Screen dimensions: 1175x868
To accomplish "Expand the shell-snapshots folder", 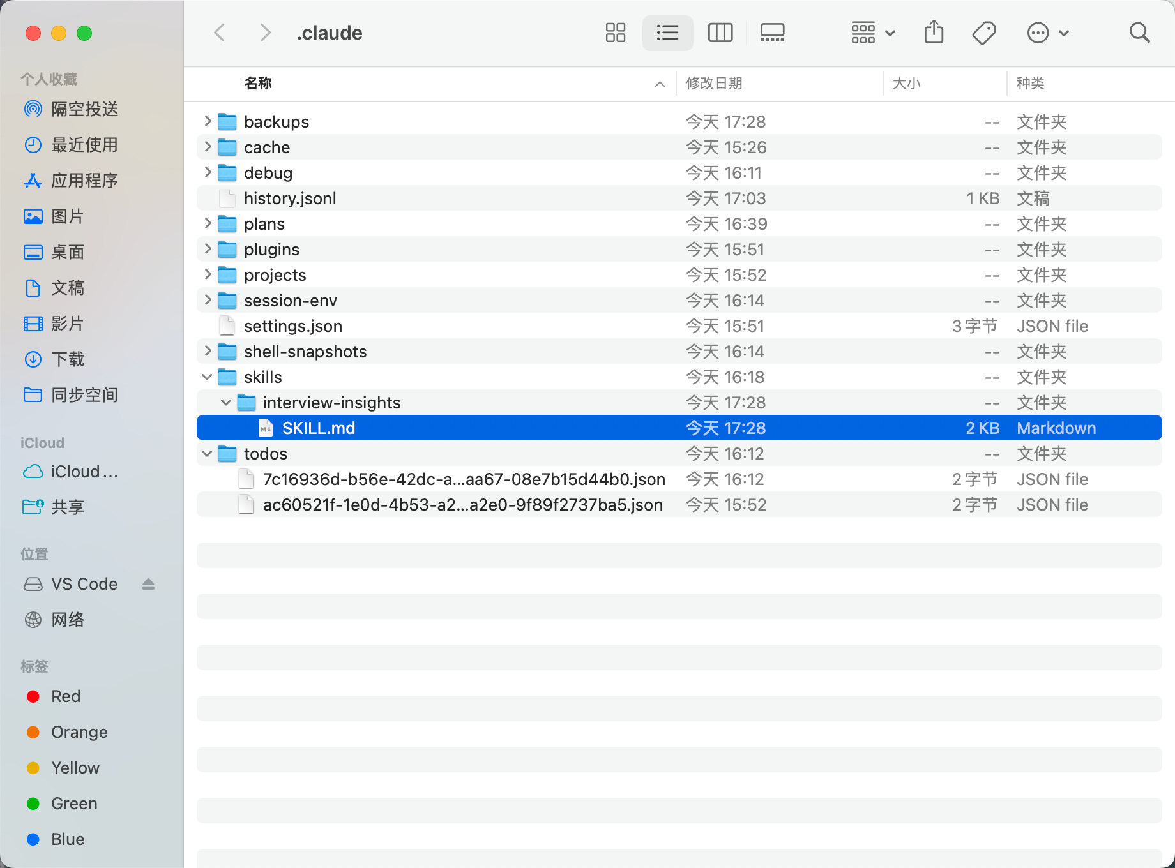I will (208, 350).
